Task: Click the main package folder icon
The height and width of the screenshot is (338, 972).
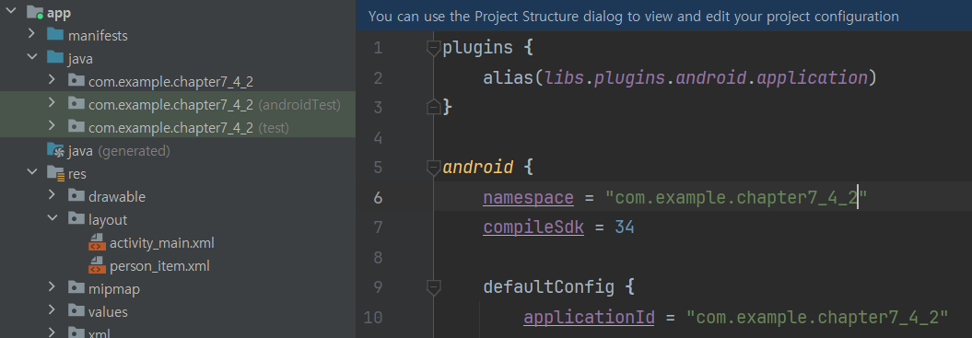Action: coord(76,81)
